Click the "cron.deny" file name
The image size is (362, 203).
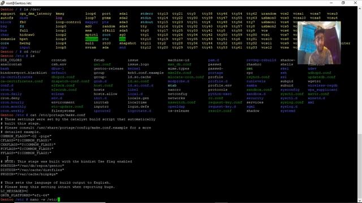point(10,98)
